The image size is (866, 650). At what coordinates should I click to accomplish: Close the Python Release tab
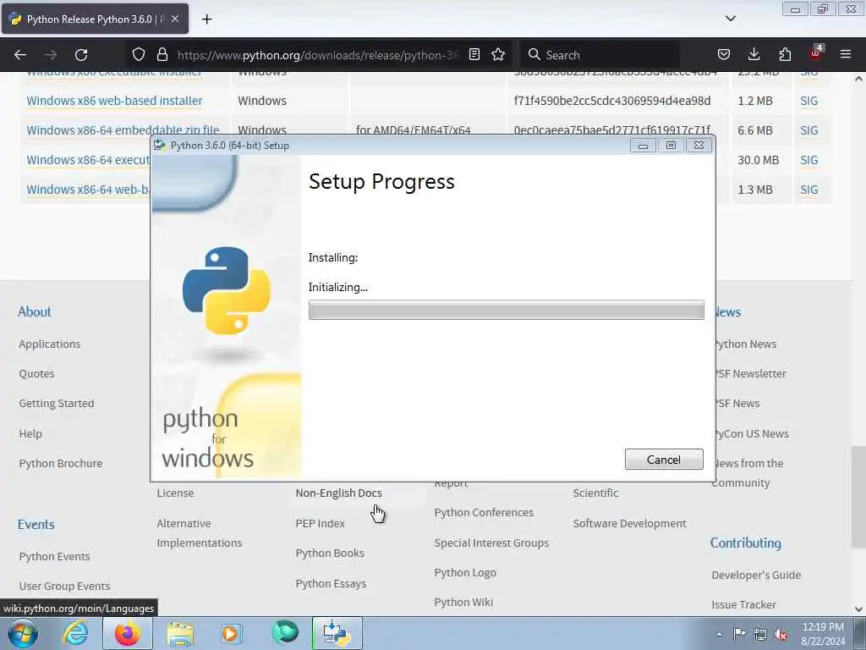(175, 19)
